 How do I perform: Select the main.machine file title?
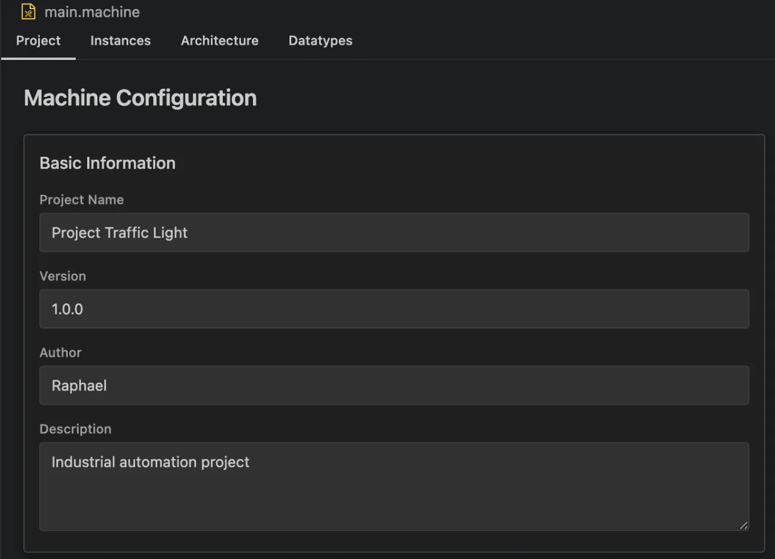coord(92,12)
